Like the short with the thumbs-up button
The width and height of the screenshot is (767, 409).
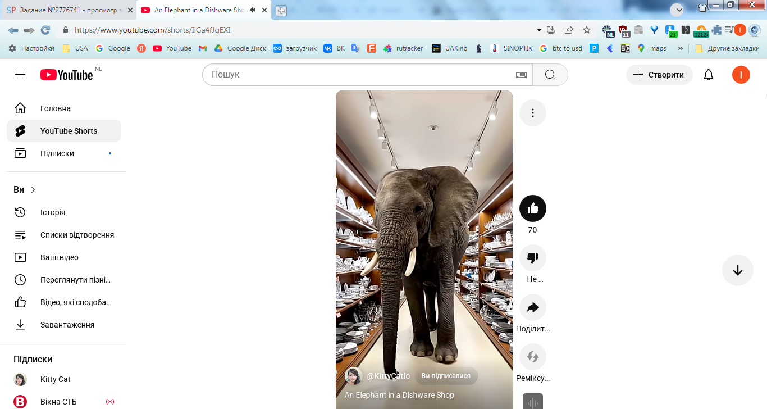point(533,208)
